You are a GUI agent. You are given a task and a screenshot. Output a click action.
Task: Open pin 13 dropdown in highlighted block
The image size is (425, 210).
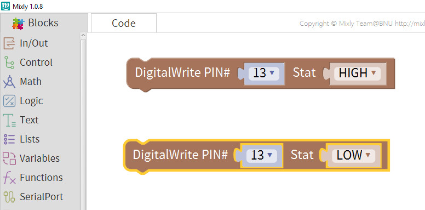[x=262, y=155]
